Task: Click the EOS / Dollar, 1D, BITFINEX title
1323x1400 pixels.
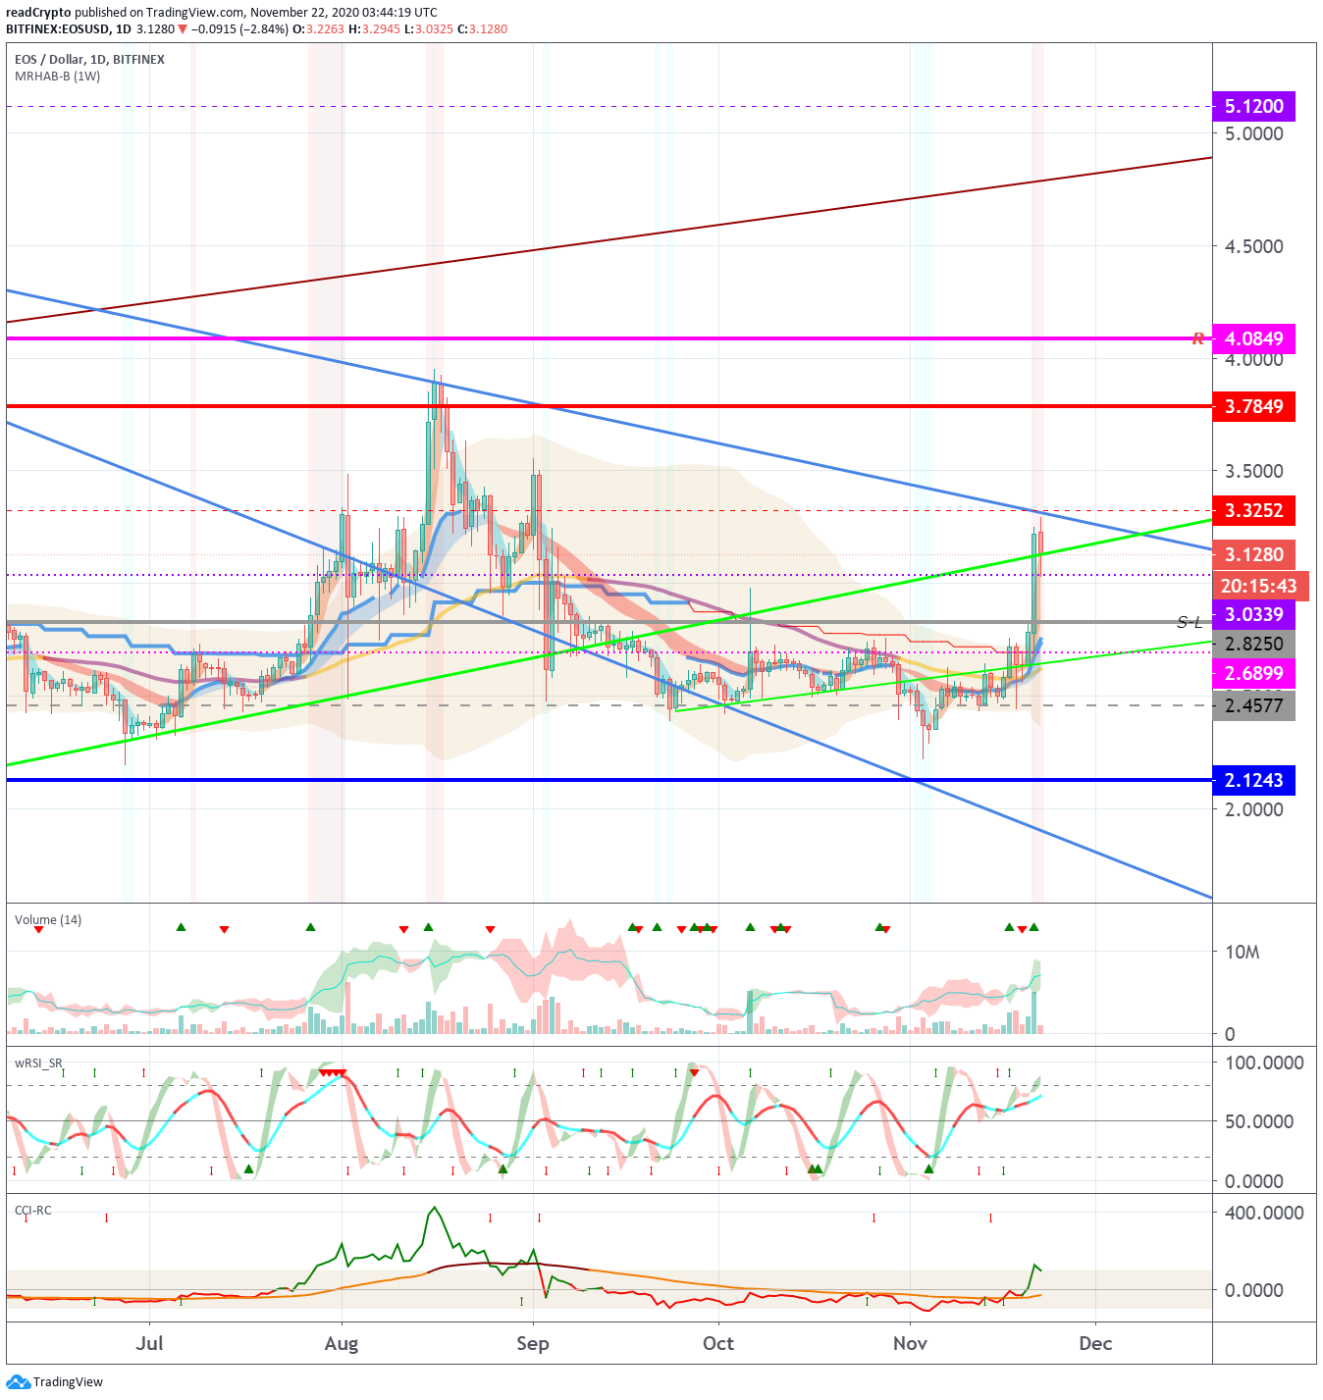Action: 89,59
